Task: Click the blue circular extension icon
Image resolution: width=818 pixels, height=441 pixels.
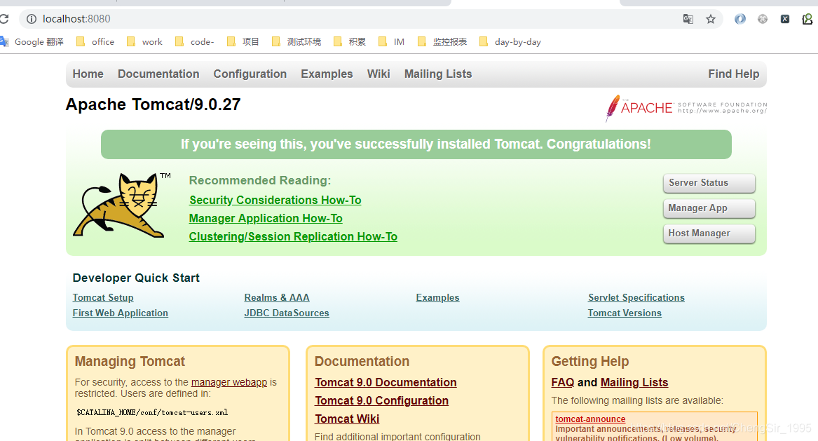Action: [739, 20]
